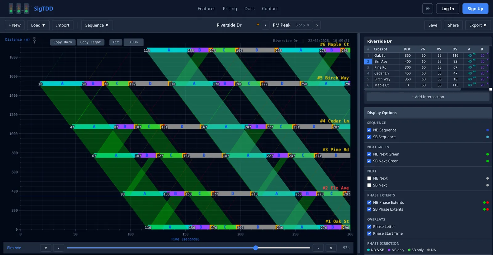Click the blue NB Sequence color dot
The image size is (493, 255).
(487, 130)
